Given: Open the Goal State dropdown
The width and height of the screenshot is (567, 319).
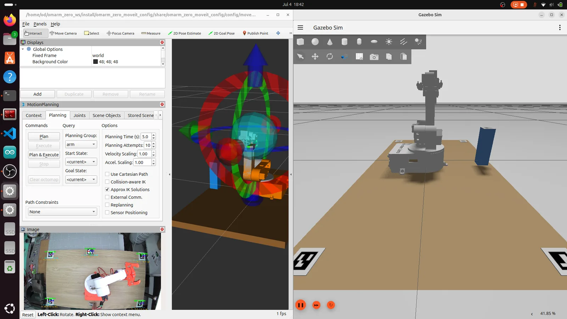Looking at the screenshot, I should pos(81,180).
